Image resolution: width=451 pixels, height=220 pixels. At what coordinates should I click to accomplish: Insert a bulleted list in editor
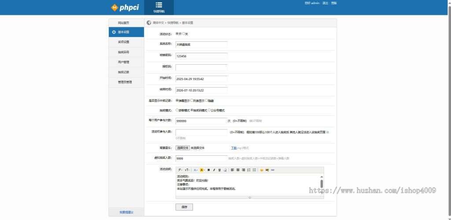(x=254, y=170)
